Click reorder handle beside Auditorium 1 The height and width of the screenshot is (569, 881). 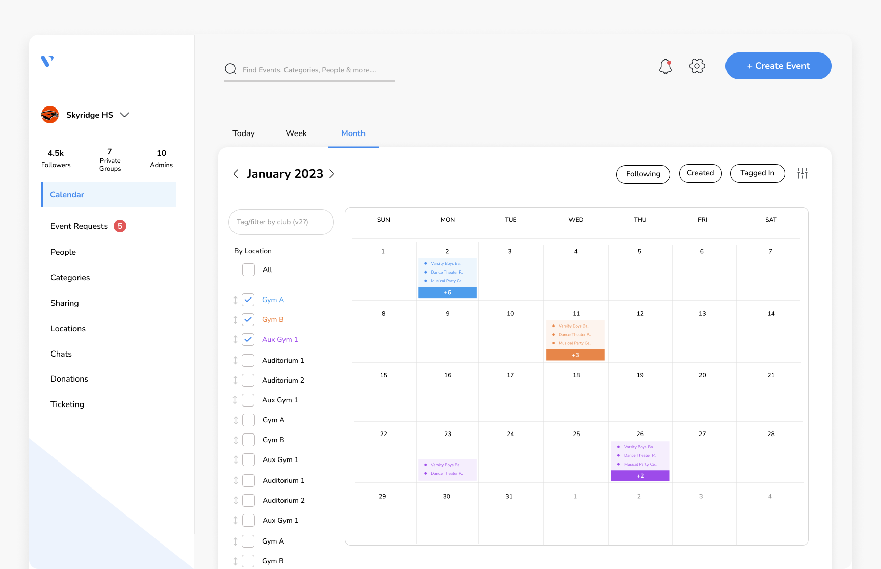pyautogui.click(x=235, y=361)
